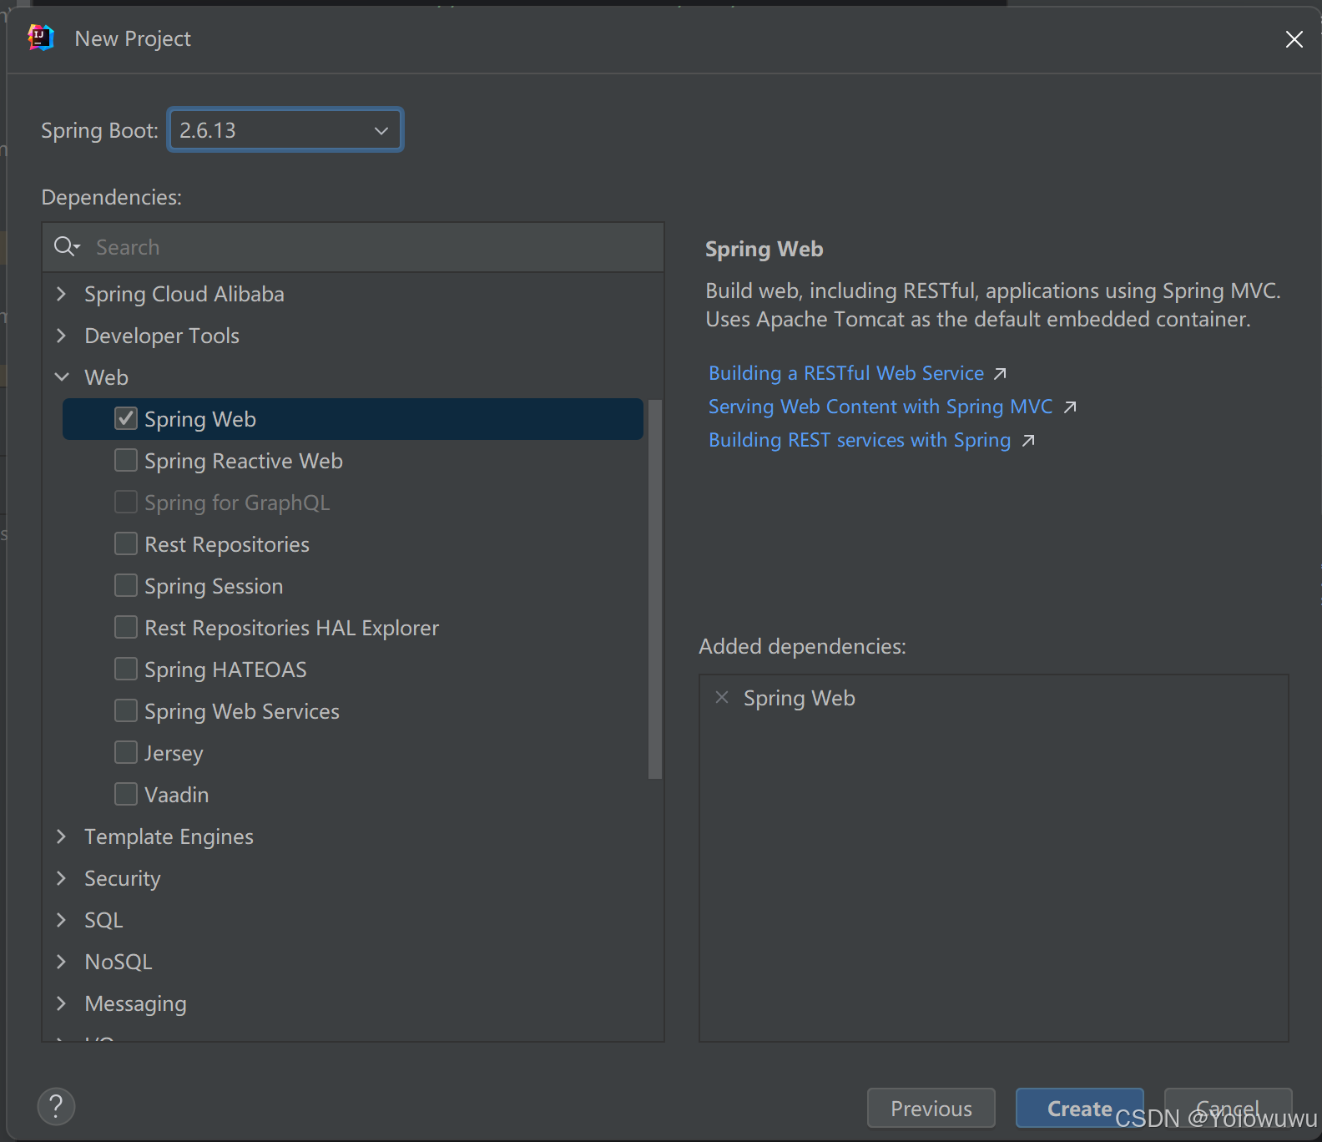Select the Spring Reactive Web label
The width and height of the screenshot is (1322, 1142).
244,461
